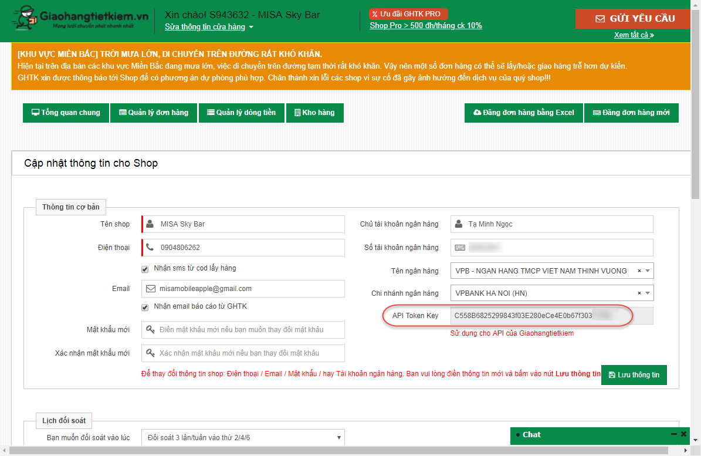
Task: Click the API Token Key field
Action: click(551, 316)
